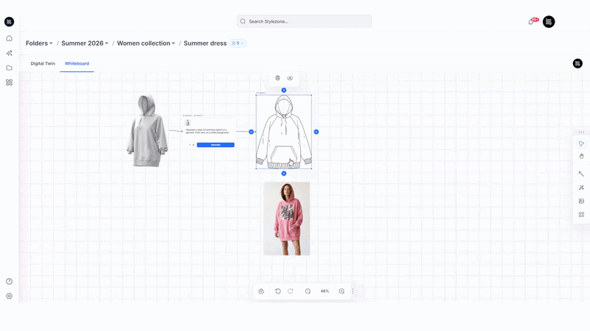Switch to the Digital Twin tab
Viewport: 590px width, 331px height.
(43, 63)
